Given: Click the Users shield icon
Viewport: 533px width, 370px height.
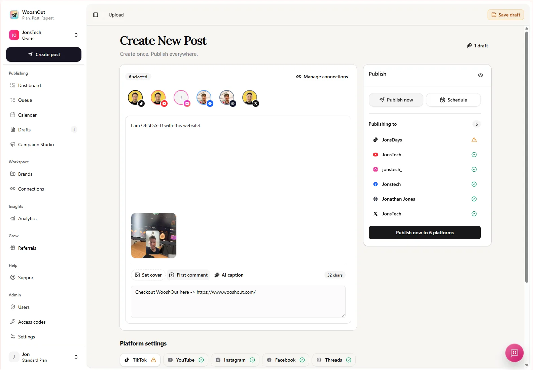Looking at the screenshot, I should click(x=13, y=307).
